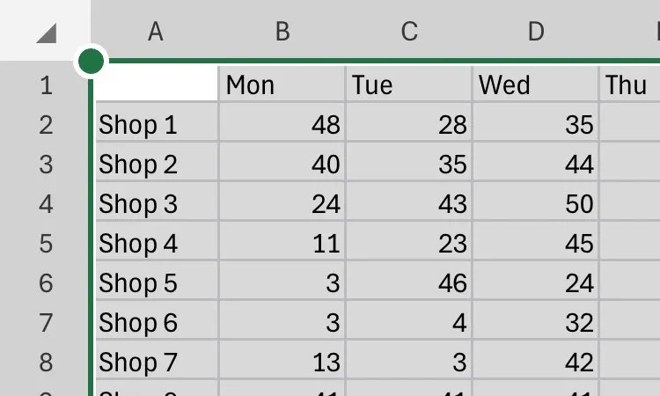The image size is (660, 396).
Task: Select column D header
Action: (536, 32)
